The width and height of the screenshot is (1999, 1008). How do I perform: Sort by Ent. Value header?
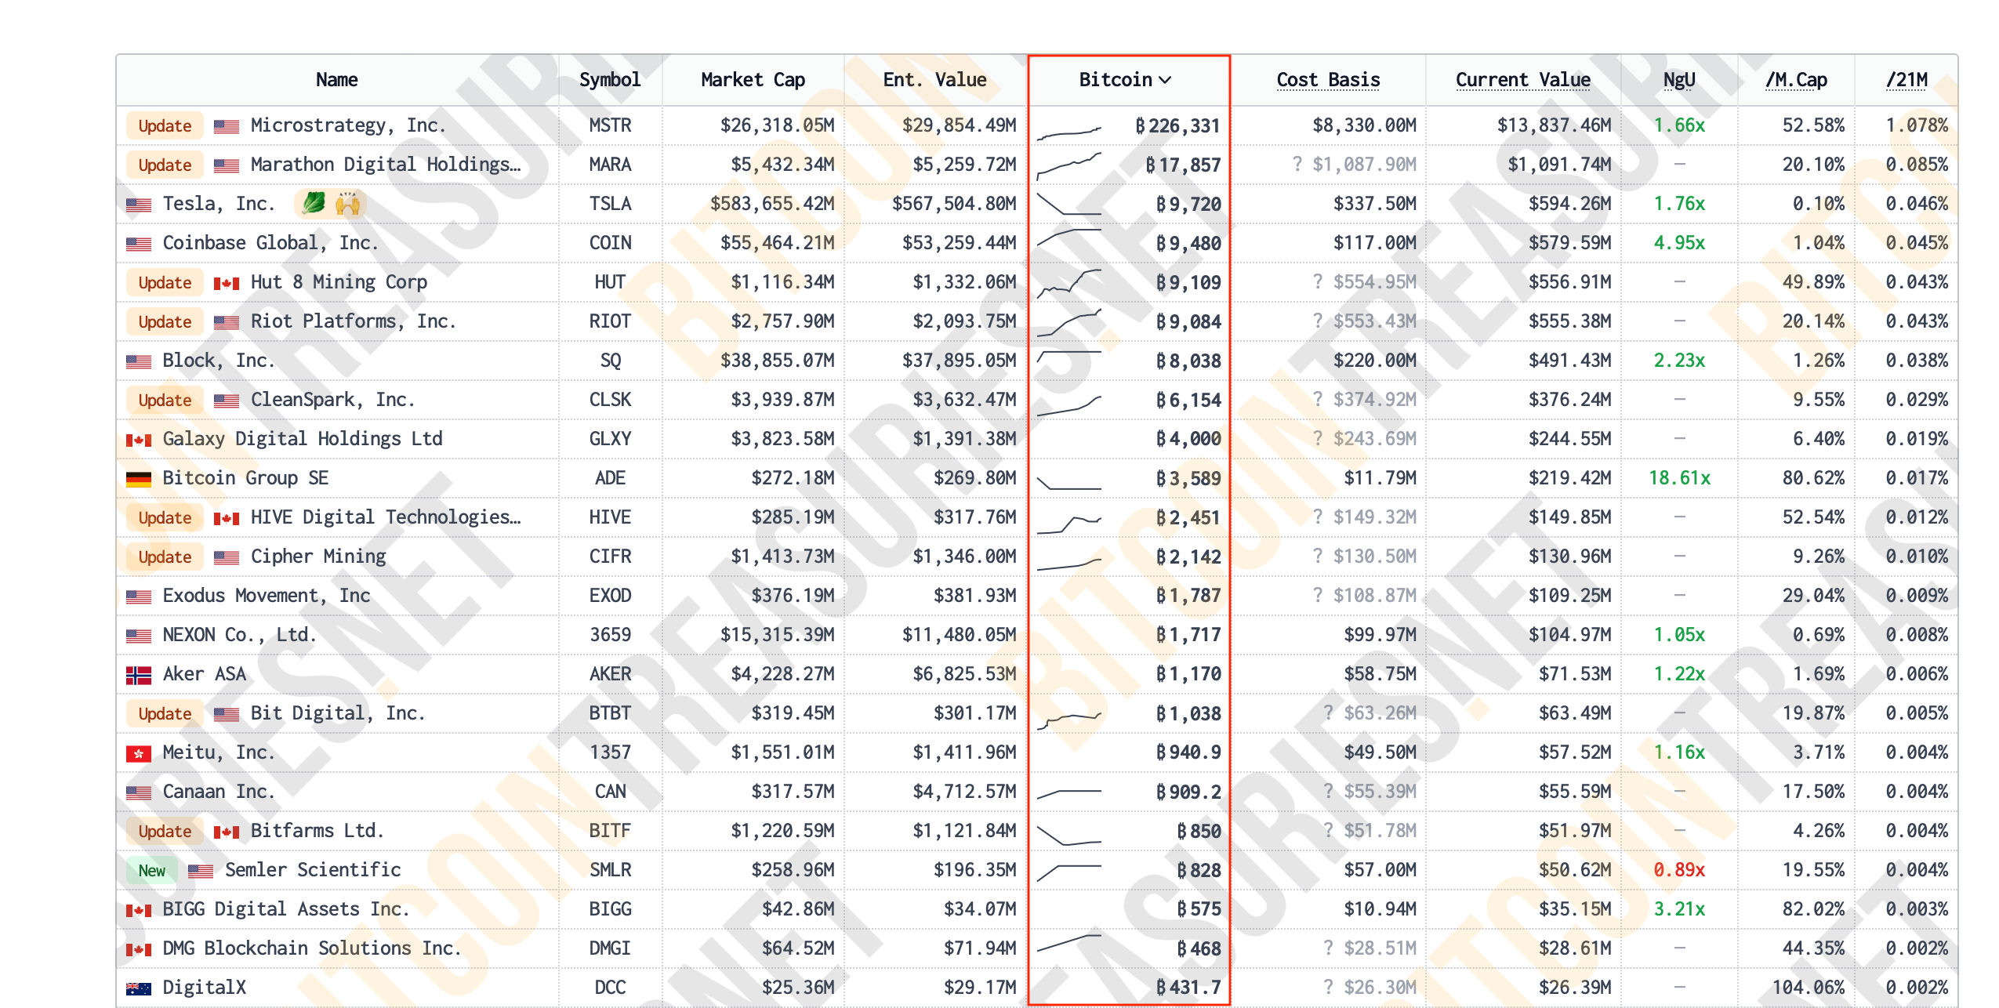(934, 80)
